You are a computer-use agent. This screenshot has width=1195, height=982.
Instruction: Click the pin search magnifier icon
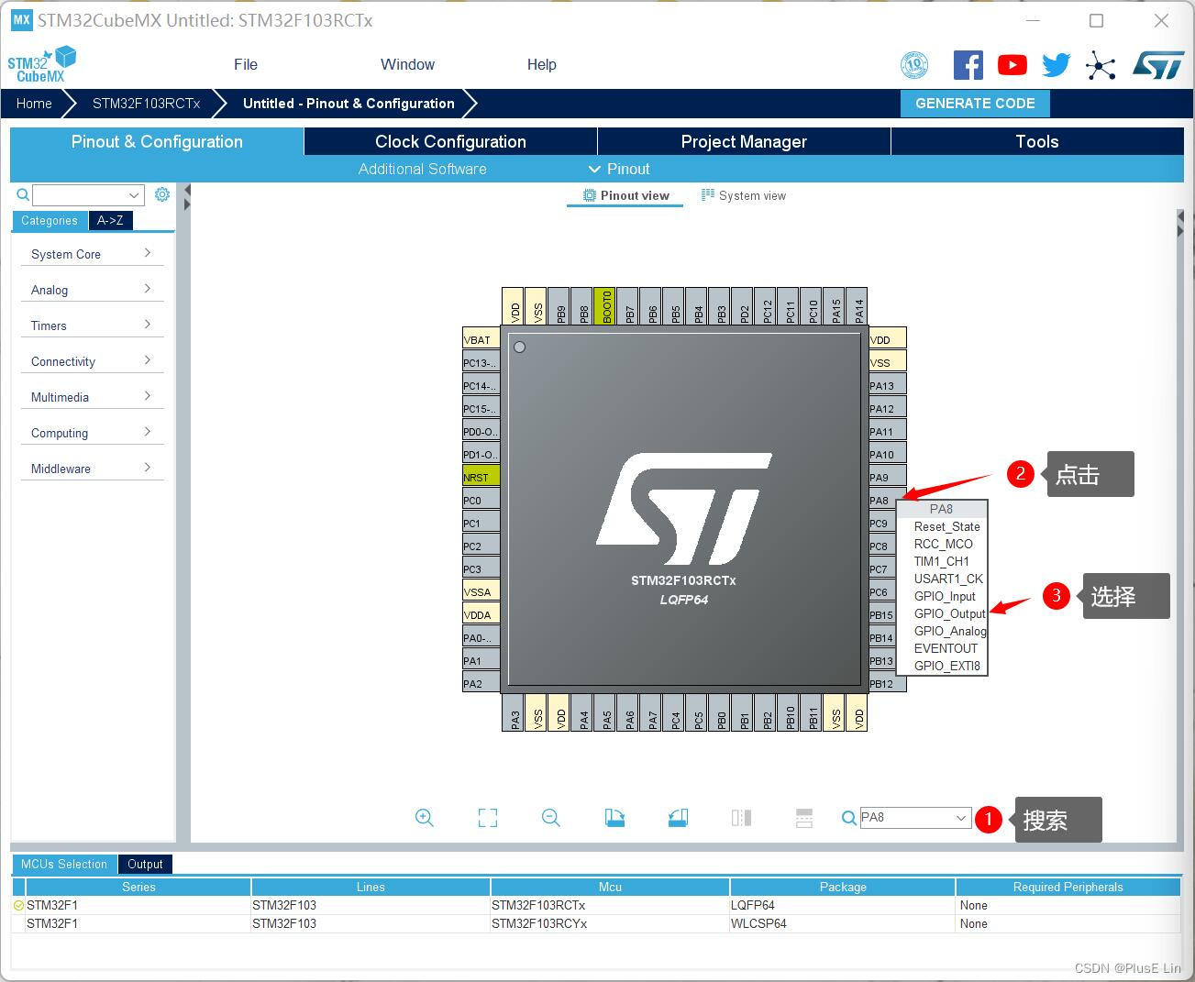[x=849, y=818]
